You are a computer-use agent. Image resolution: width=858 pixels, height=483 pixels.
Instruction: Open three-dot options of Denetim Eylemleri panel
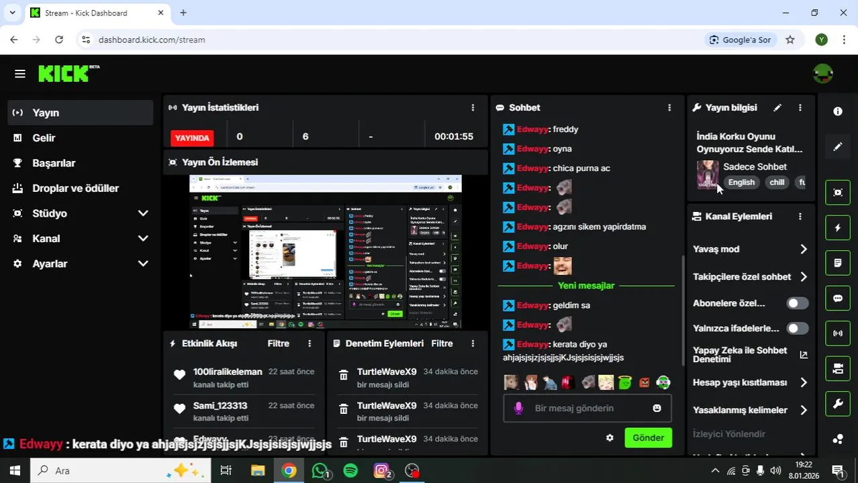(473, 343)
